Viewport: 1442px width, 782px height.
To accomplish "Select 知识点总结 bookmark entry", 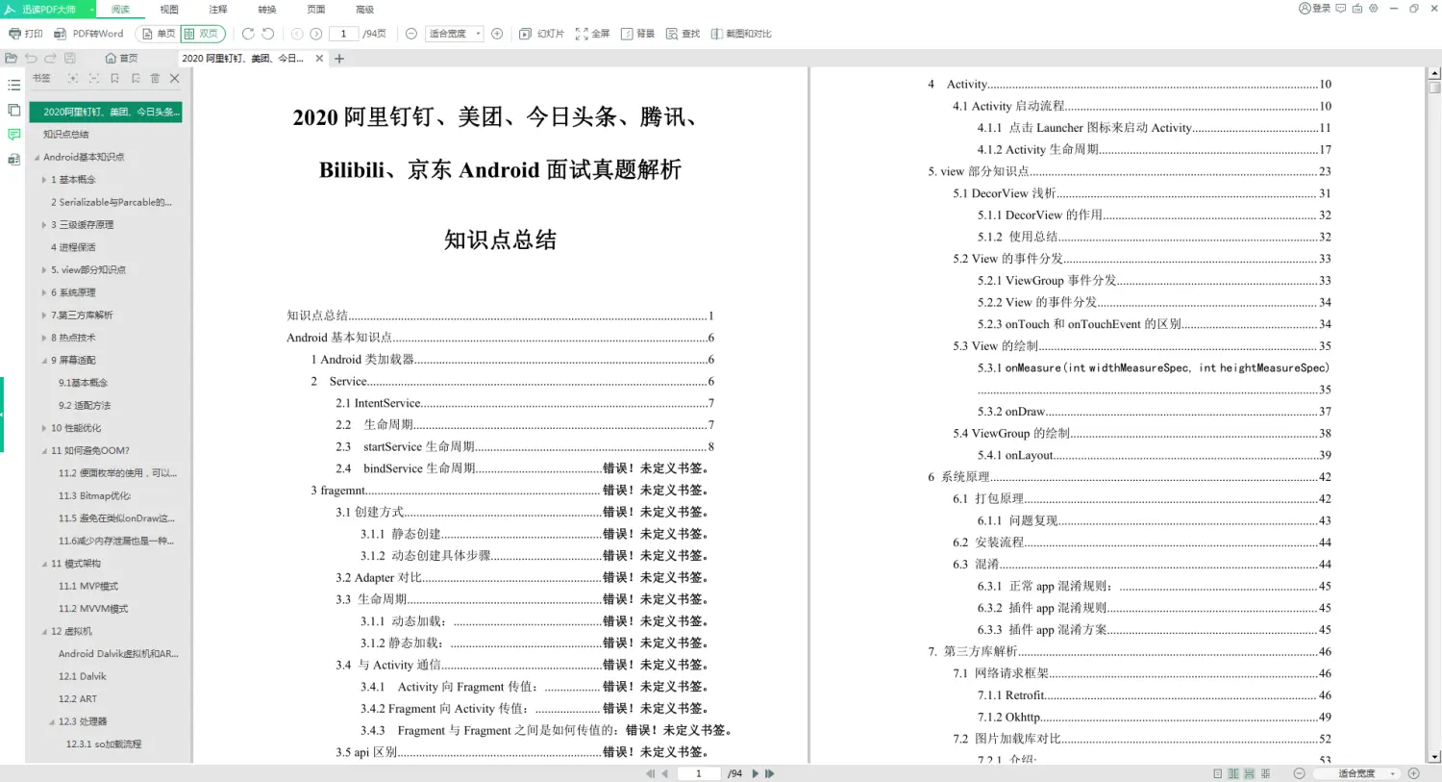I will tap(66, 135).
